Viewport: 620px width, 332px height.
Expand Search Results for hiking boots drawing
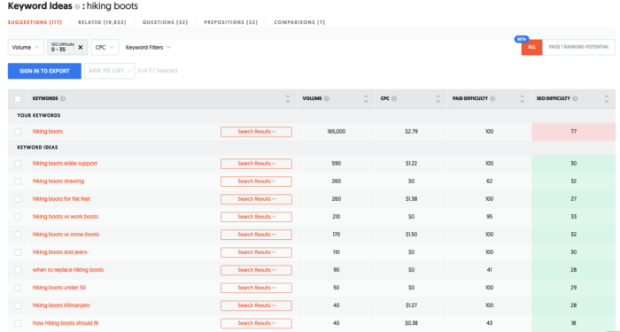click(256, 181)
